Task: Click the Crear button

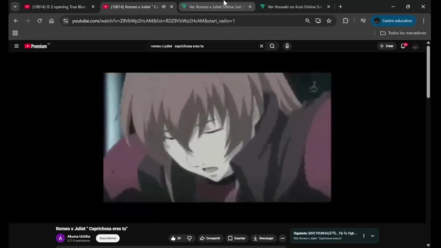Action: (387, 46)
